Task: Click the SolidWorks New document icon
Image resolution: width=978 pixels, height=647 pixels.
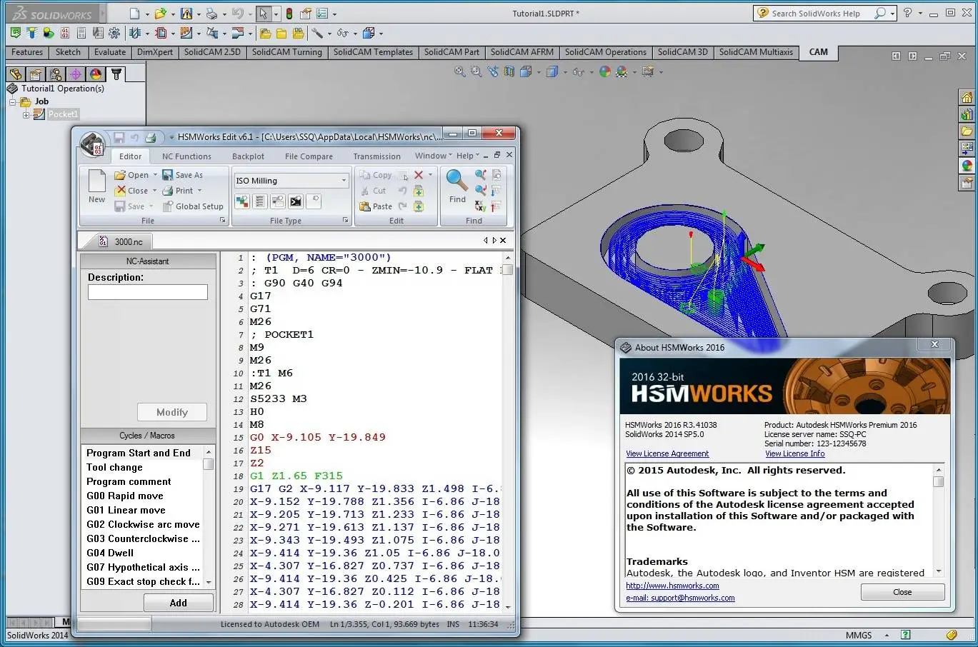Action: [134, 13]
